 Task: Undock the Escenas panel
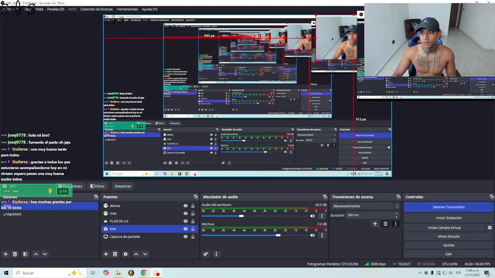pyautogui.click(x=96, y=197)
